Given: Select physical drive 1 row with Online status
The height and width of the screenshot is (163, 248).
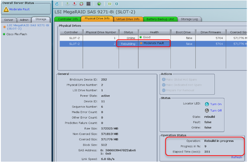Looking at the screenshot, I should point(153,38).
